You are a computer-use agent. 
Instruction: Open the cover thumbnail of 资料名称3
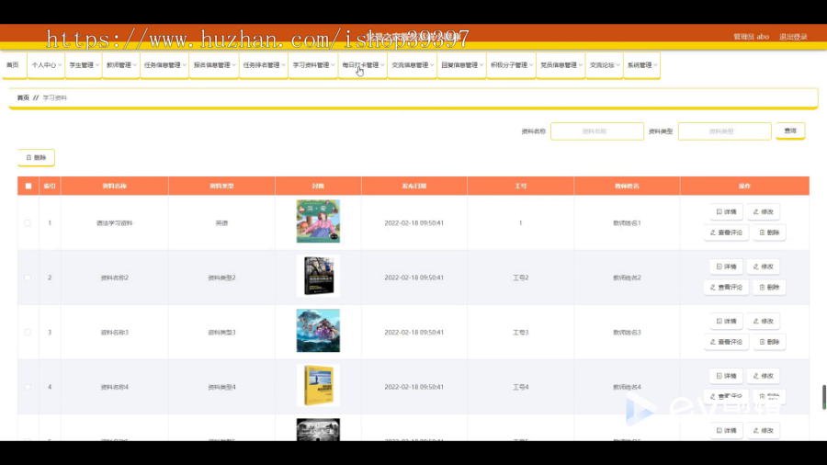(318, 331)
